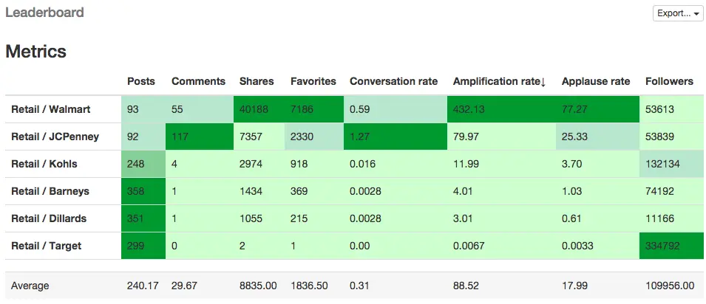
Task: Select the Retail / Walmart row label
Action: 51,109
